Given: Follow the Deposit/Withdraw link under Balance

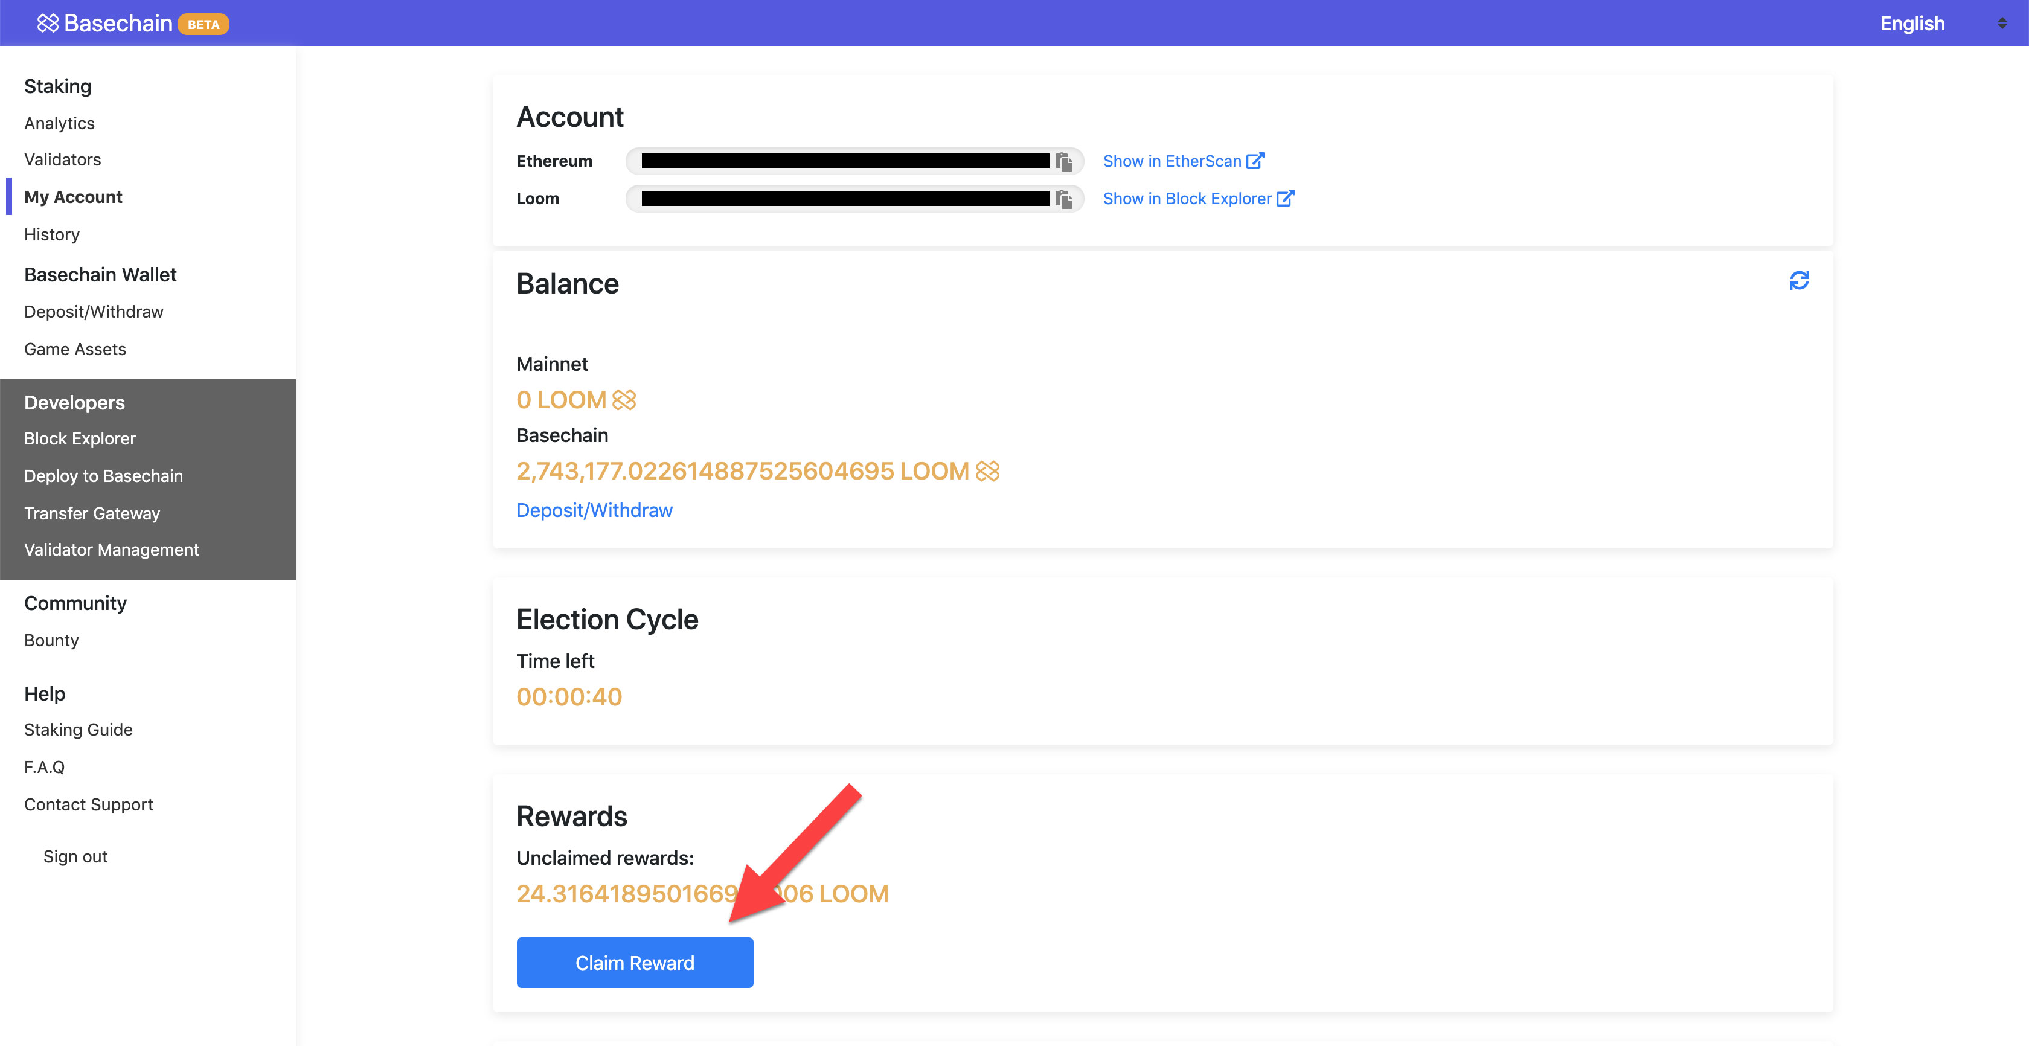Looking at the screenshot, I should tap(594, 510).
